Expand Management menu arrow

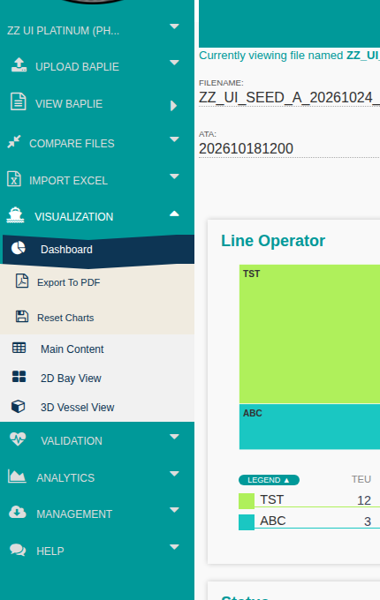[x=174, y=510]
